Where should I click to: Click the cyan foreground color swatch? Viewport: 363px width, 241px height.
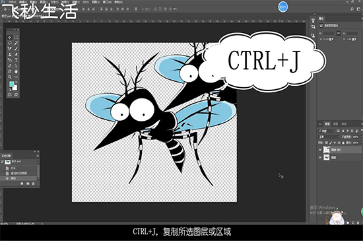coord(11,84)
